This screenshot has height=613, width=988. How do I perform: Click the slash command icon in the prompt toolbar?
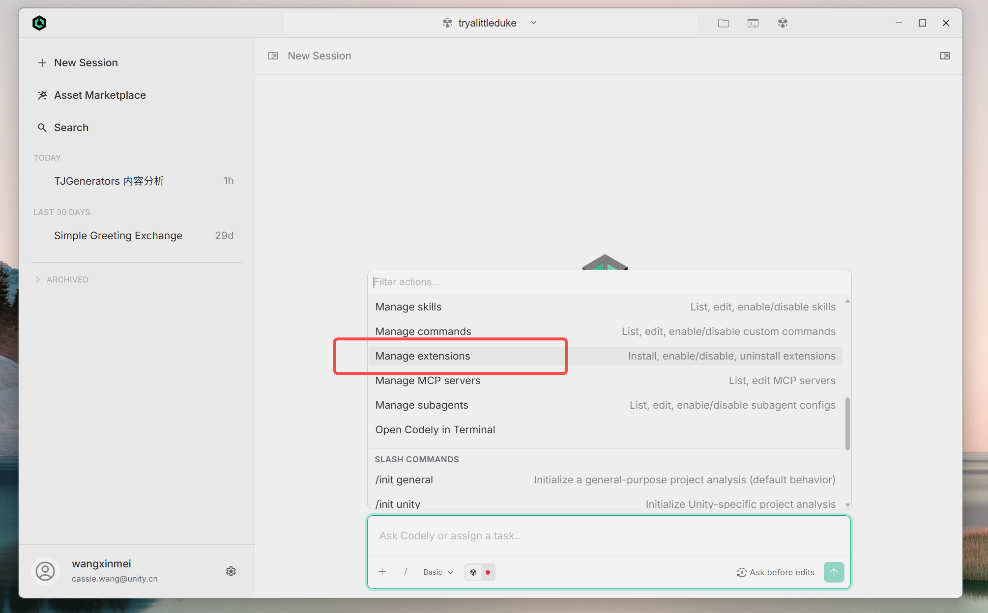(x=406, y=572)
